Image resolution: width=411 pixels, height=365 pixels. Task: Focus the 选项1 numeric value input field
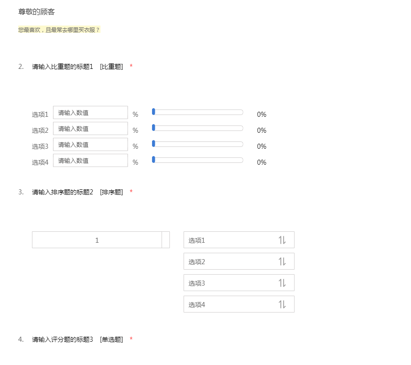90,113
